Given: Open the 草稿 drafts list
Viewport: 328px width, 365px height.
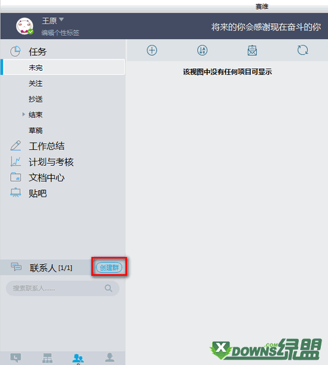Looking at the screenshot, I should pos(36,131).
